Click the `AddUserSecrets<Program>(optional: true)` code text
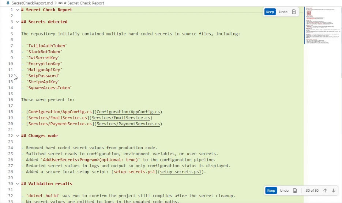Viewport: 342px width, 203px height. point(90,160)
